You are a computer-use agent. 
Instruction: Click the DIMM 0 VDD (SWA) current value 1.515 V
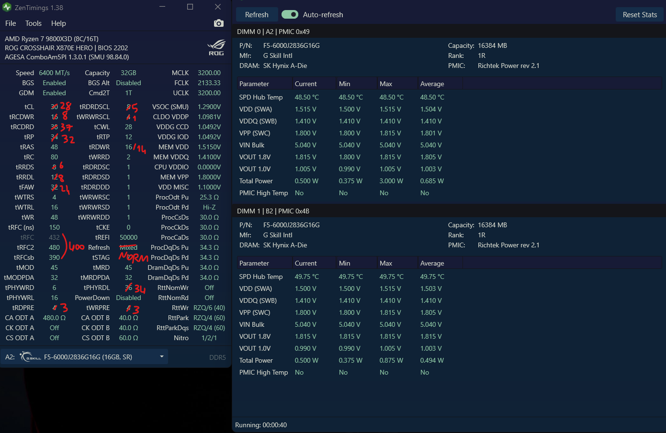pos(305,109)
